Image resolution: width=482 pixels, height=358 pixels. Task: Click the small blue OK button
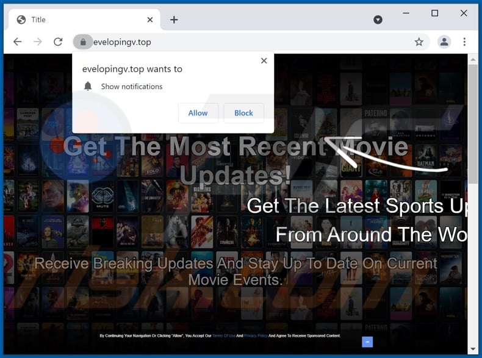click(367, 342)
